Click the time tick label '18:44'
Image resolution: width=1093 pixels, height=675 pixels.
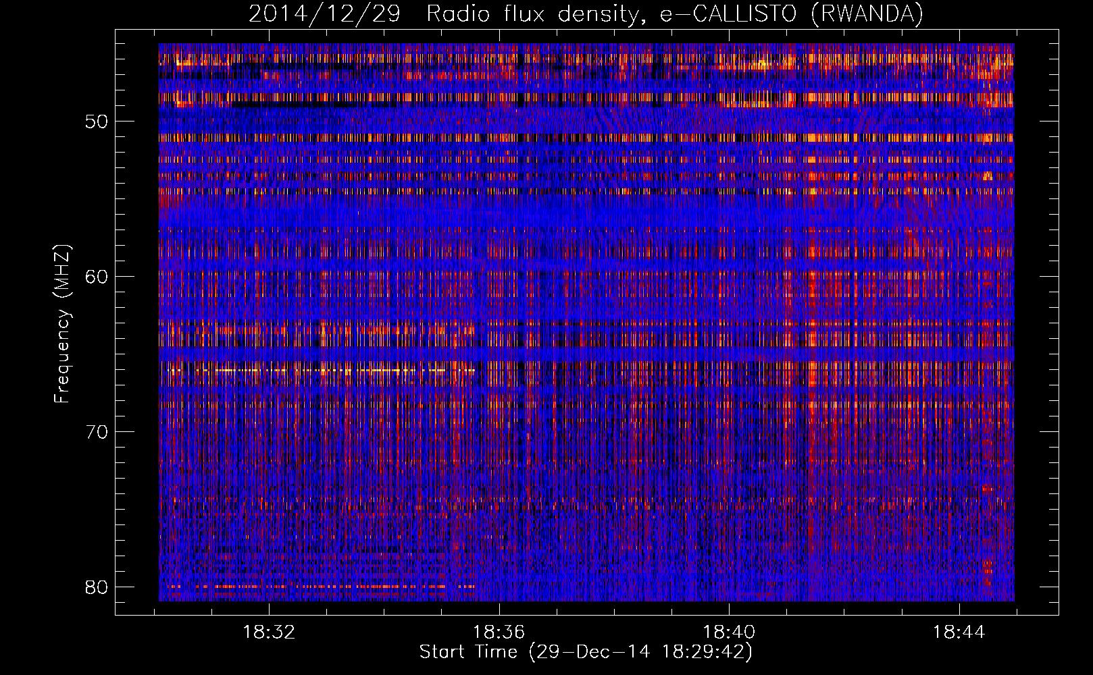(x=959, y=632)
